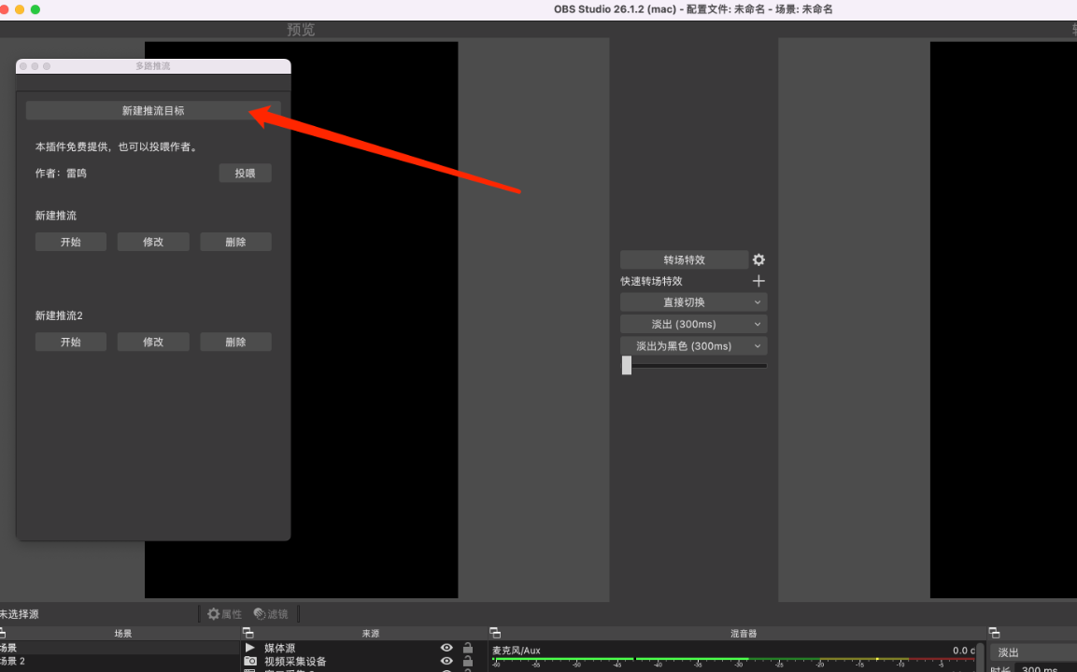
Task: Pop out the 来源 dock panel icon
Action: (x=248, y=634)
